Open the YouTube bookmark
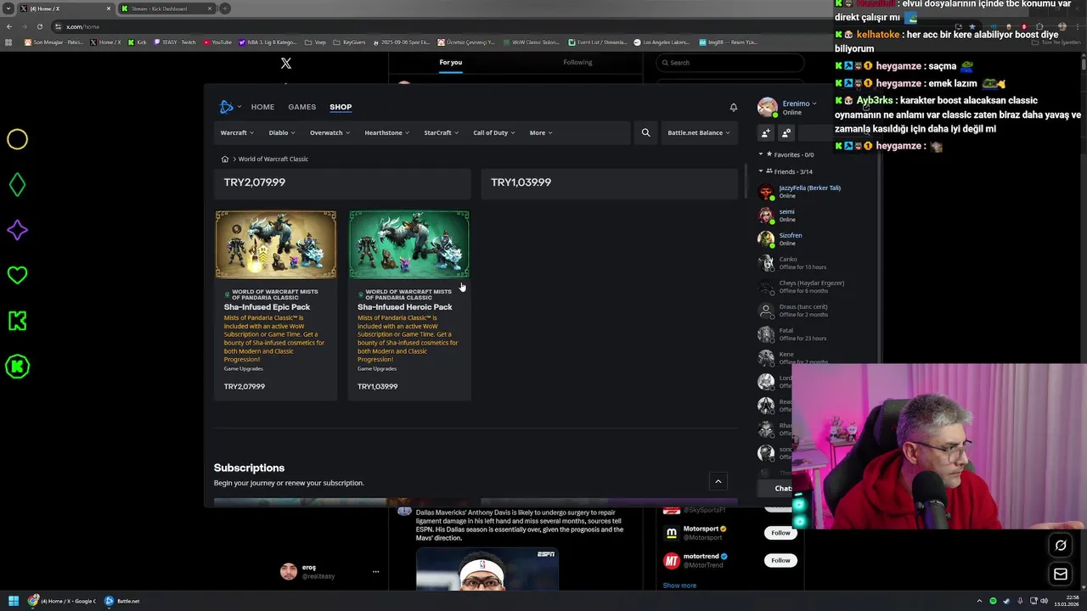 point(217,42)
